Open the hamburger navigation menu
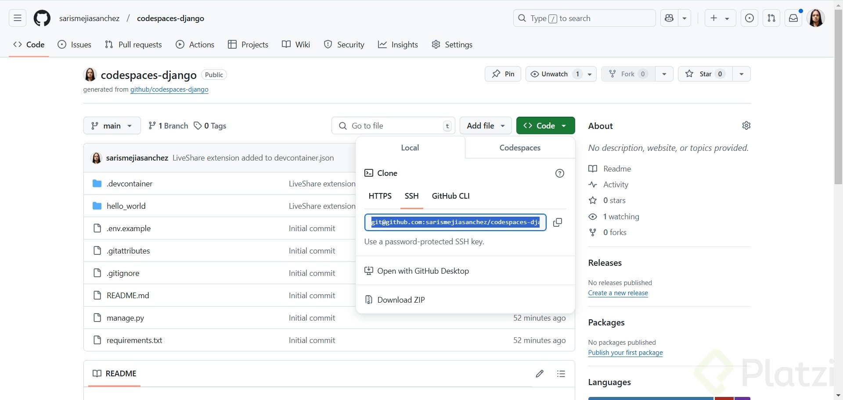The height and width of the screenshot is (400, 843). (18, 18)
